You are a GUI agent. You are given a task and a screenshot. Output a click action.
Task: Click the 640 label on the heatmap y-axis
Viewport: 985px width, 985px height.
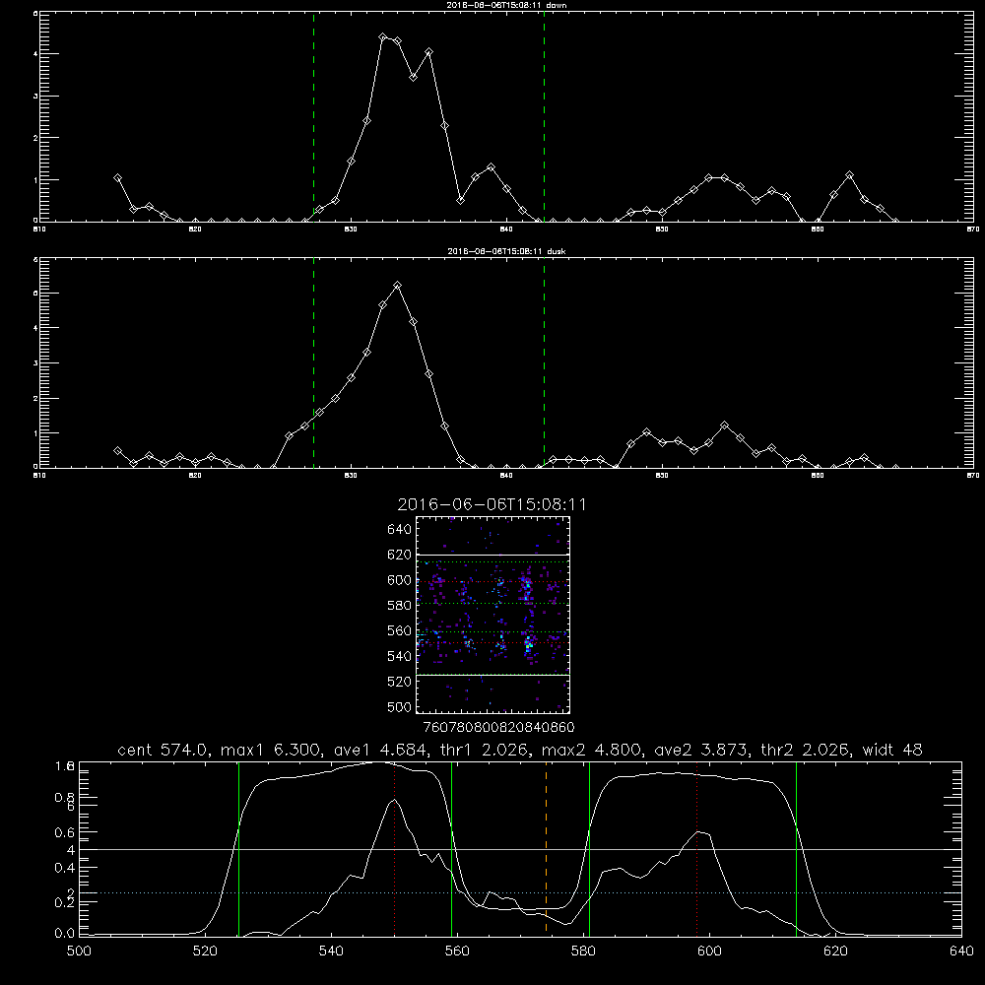point(400,530)
